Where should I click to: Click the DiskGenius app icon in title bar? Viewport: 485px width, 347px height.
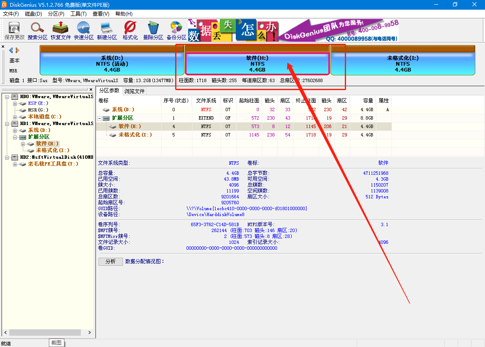click(4, 5)
